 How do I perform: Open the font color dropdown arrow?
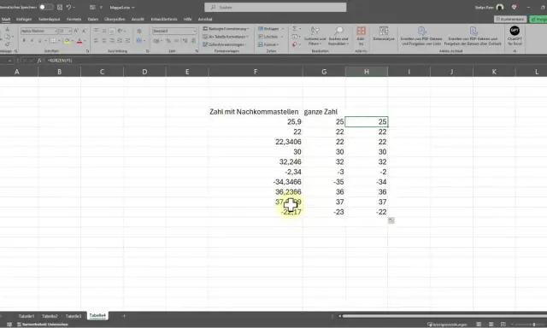85,41
